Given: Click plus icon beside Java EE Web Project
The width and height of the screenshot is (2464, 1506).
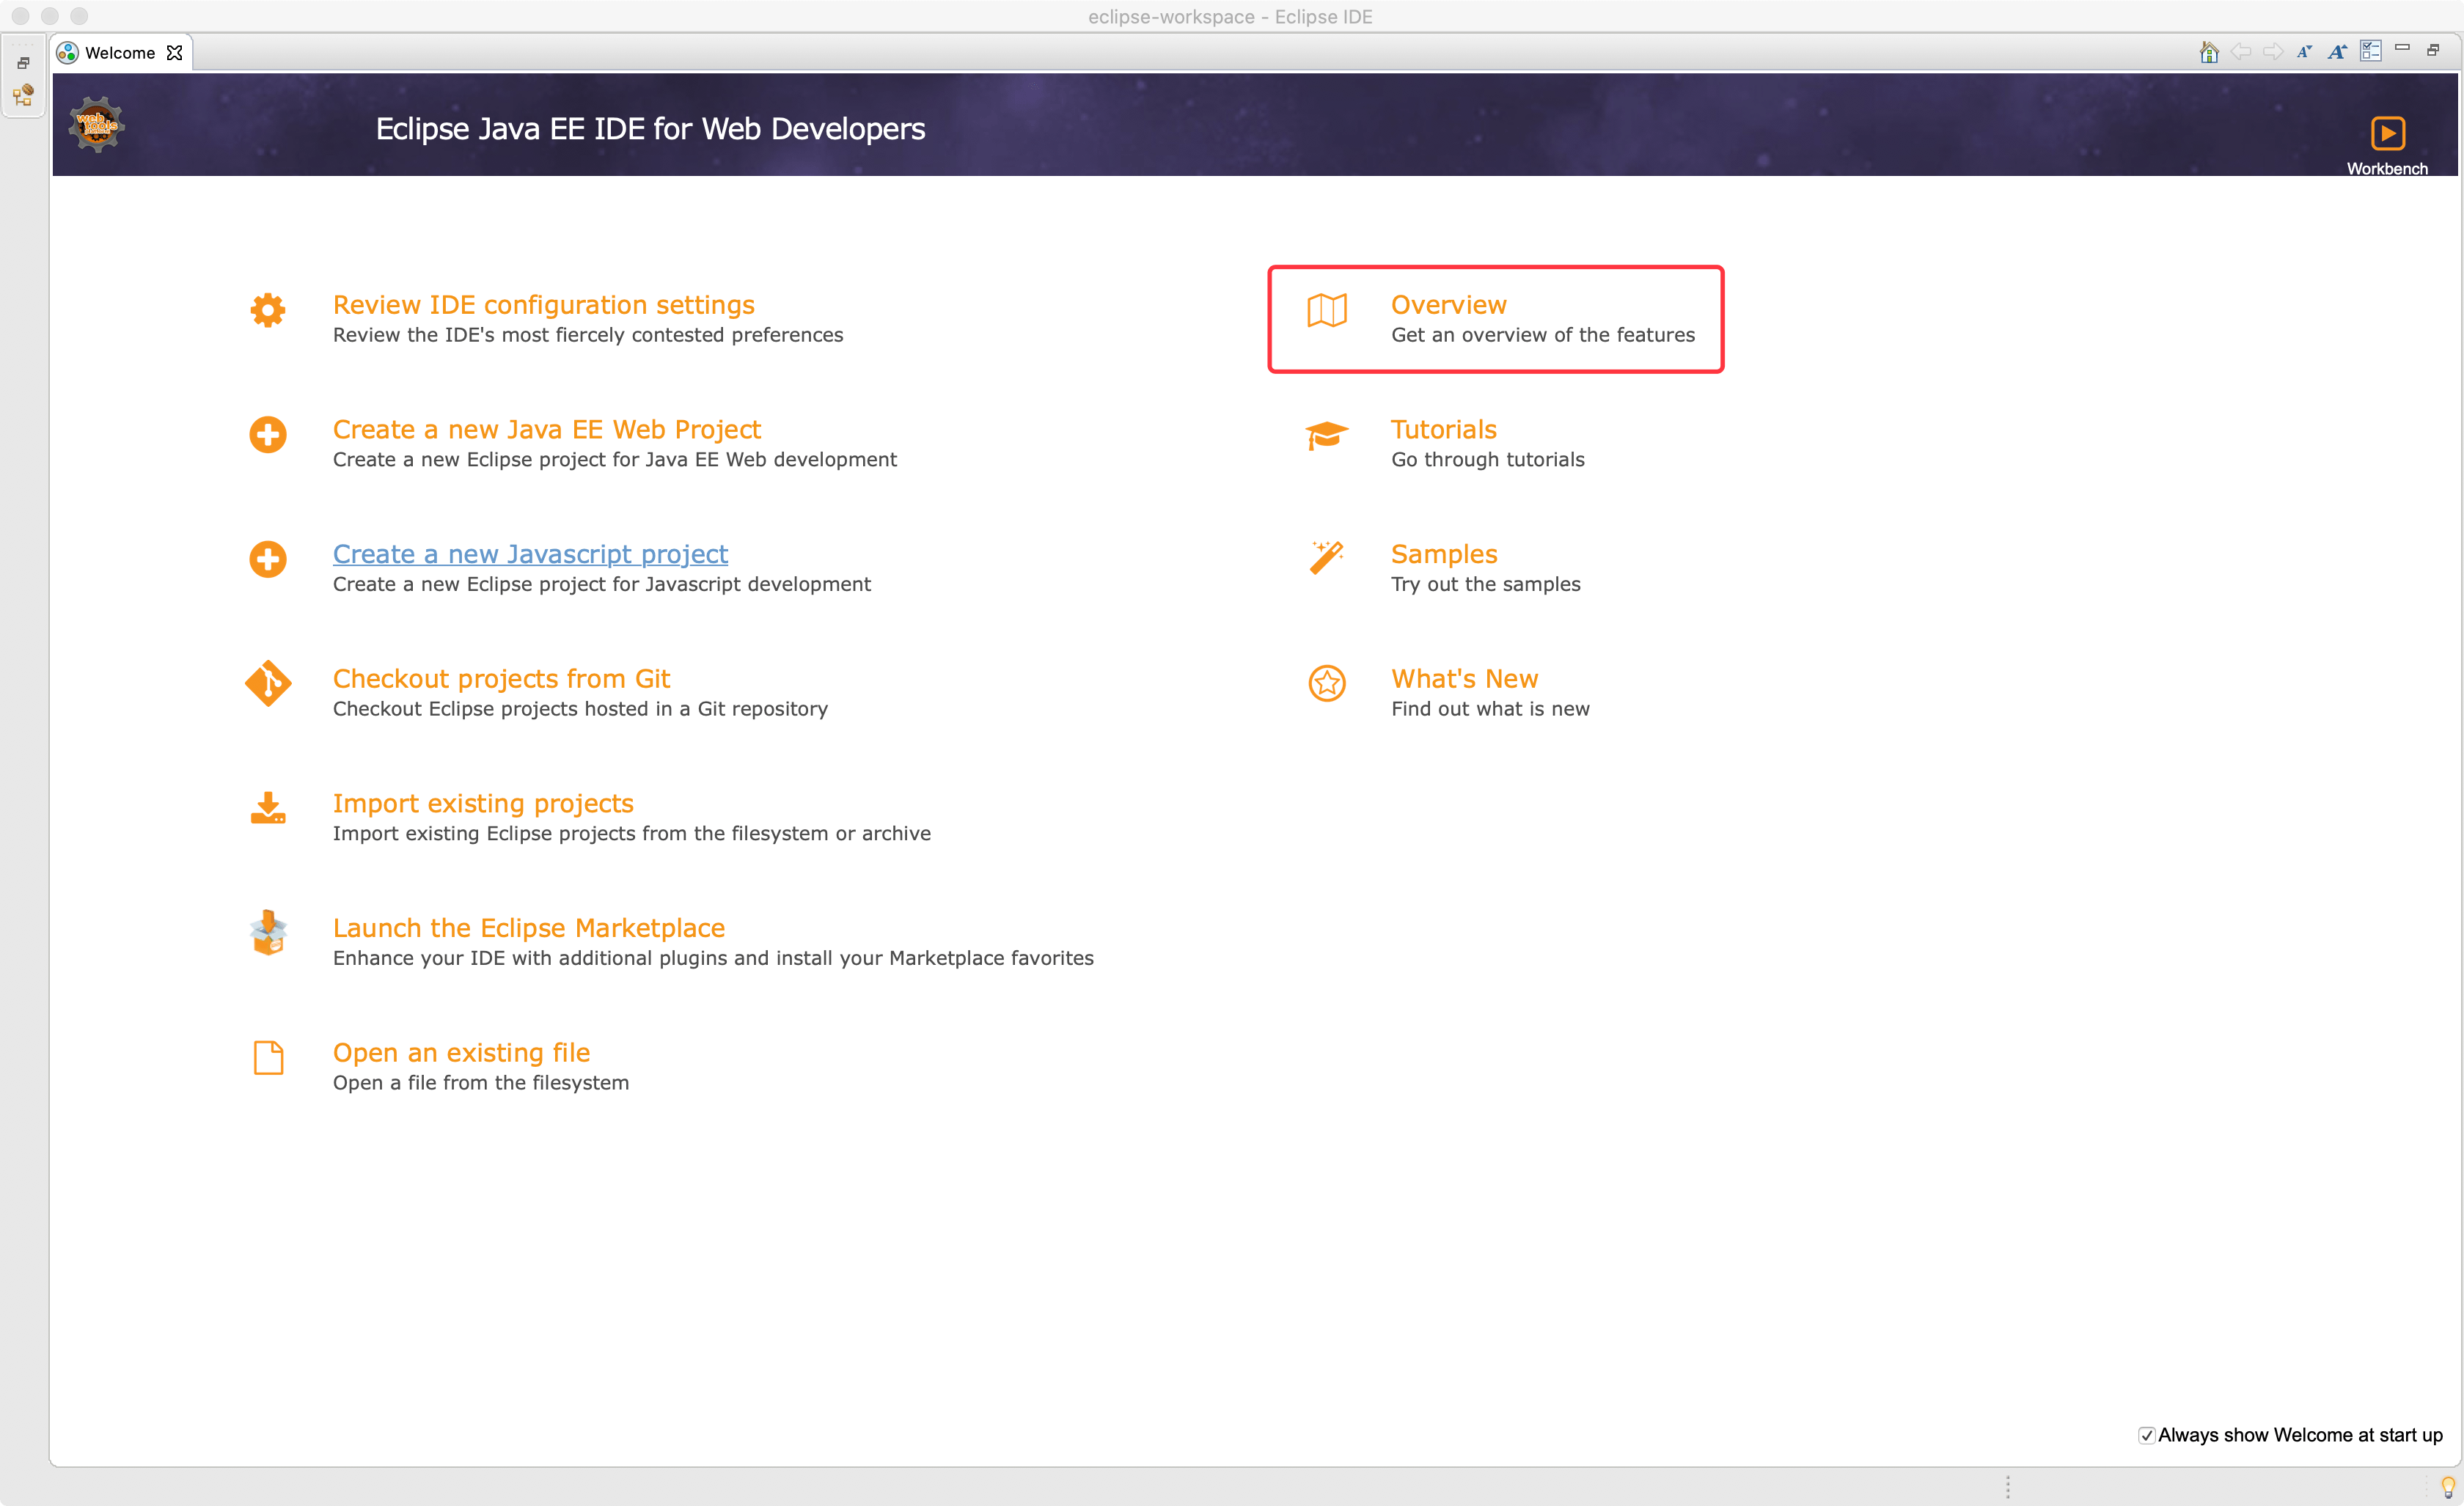Looking at the screenshot, I should click(x=268, y=435).
